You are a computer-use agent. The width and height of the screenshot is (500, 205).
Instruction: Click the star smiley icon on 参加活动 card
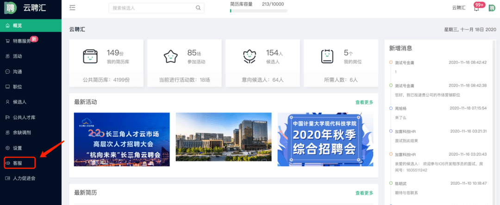click(170, 57)
